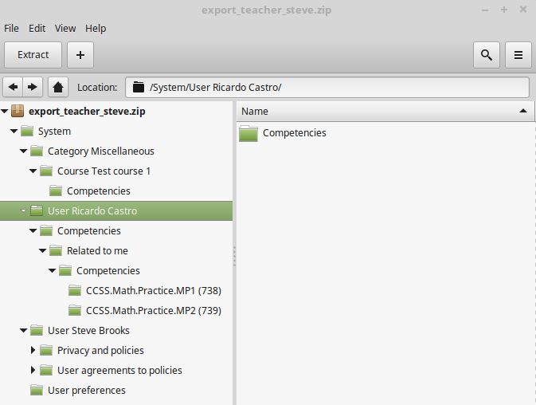Collapse the System folder arrow
The width and height of the screenshot is (536, 405).
point(14,131)
